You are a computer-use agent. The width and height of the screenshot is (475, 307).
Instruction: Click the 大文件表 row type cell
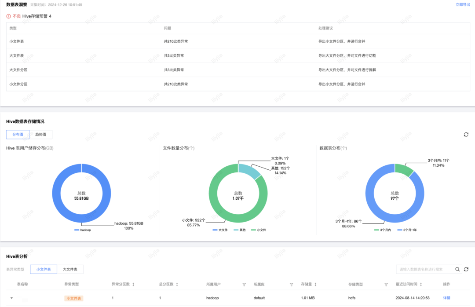(x=17, y=55)
